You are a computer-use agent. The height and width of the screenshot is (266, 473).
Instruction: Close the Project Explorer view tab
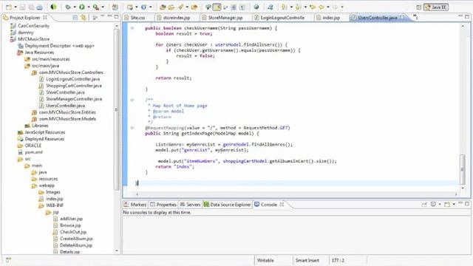click(45, 18)
